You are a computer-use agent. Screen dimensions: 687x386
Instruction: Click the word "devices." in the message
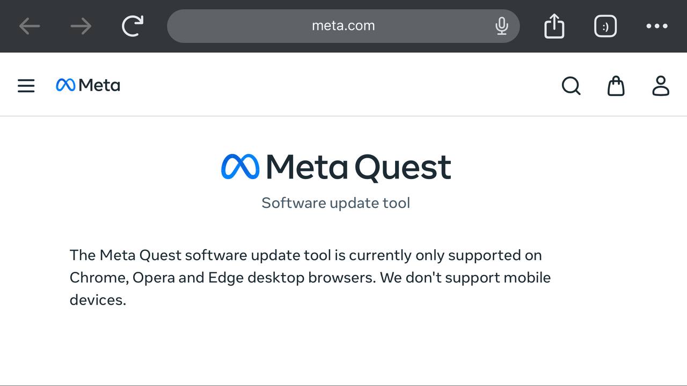tap(98, 300)
